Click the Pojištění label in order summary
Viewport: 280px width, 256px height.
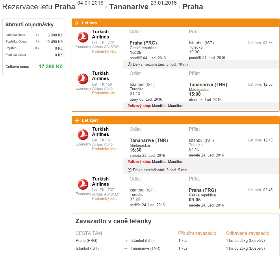[12, 48]
